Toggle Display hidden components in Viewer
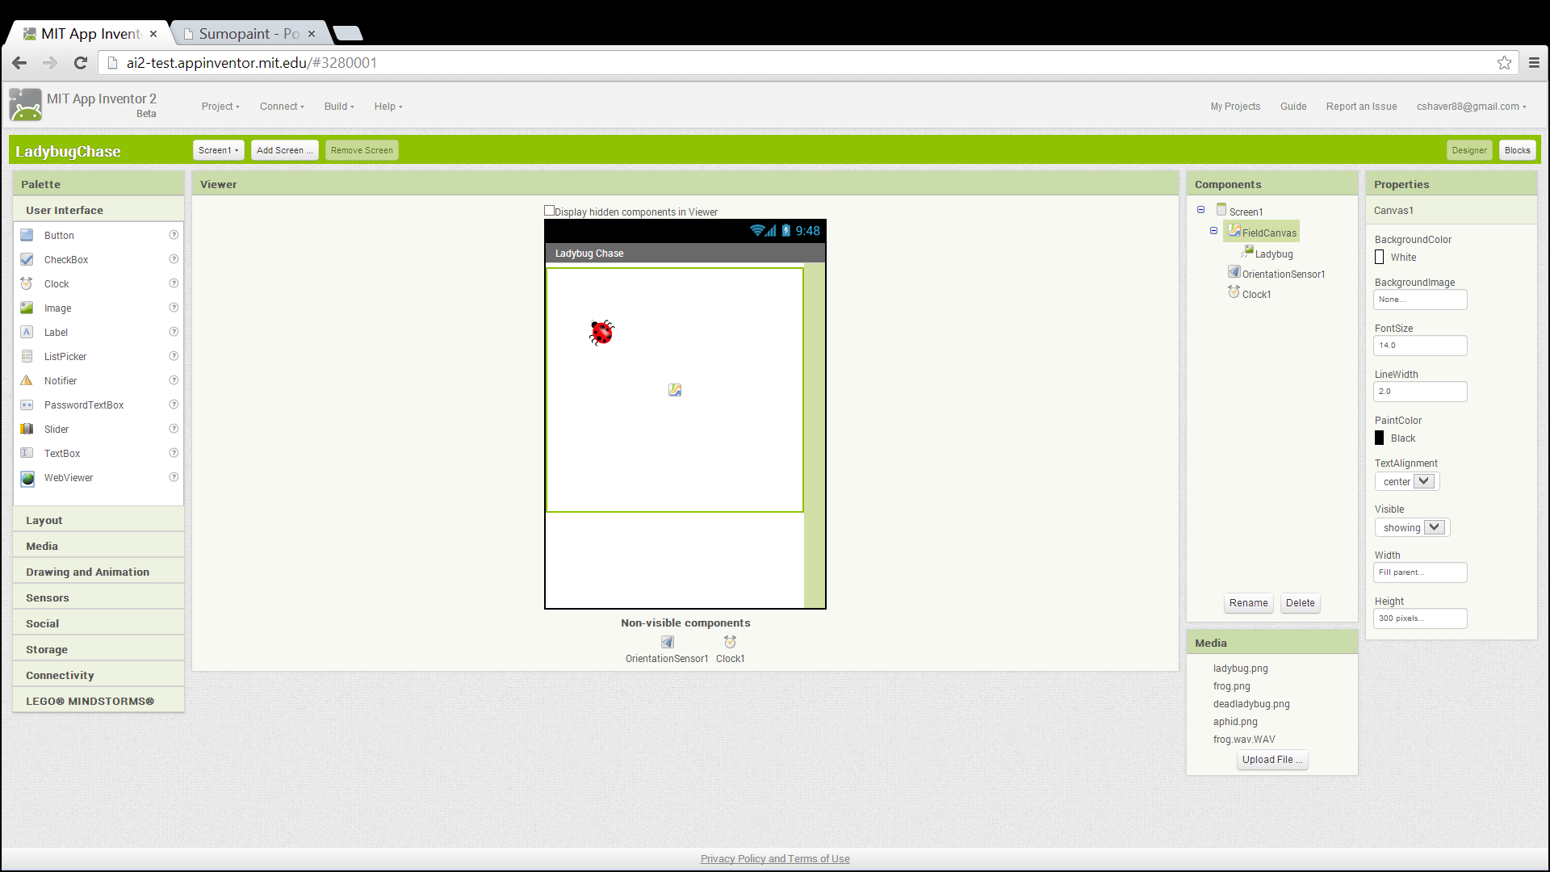Viewport: 1550px width, 872px height. [x=549, y=210]
